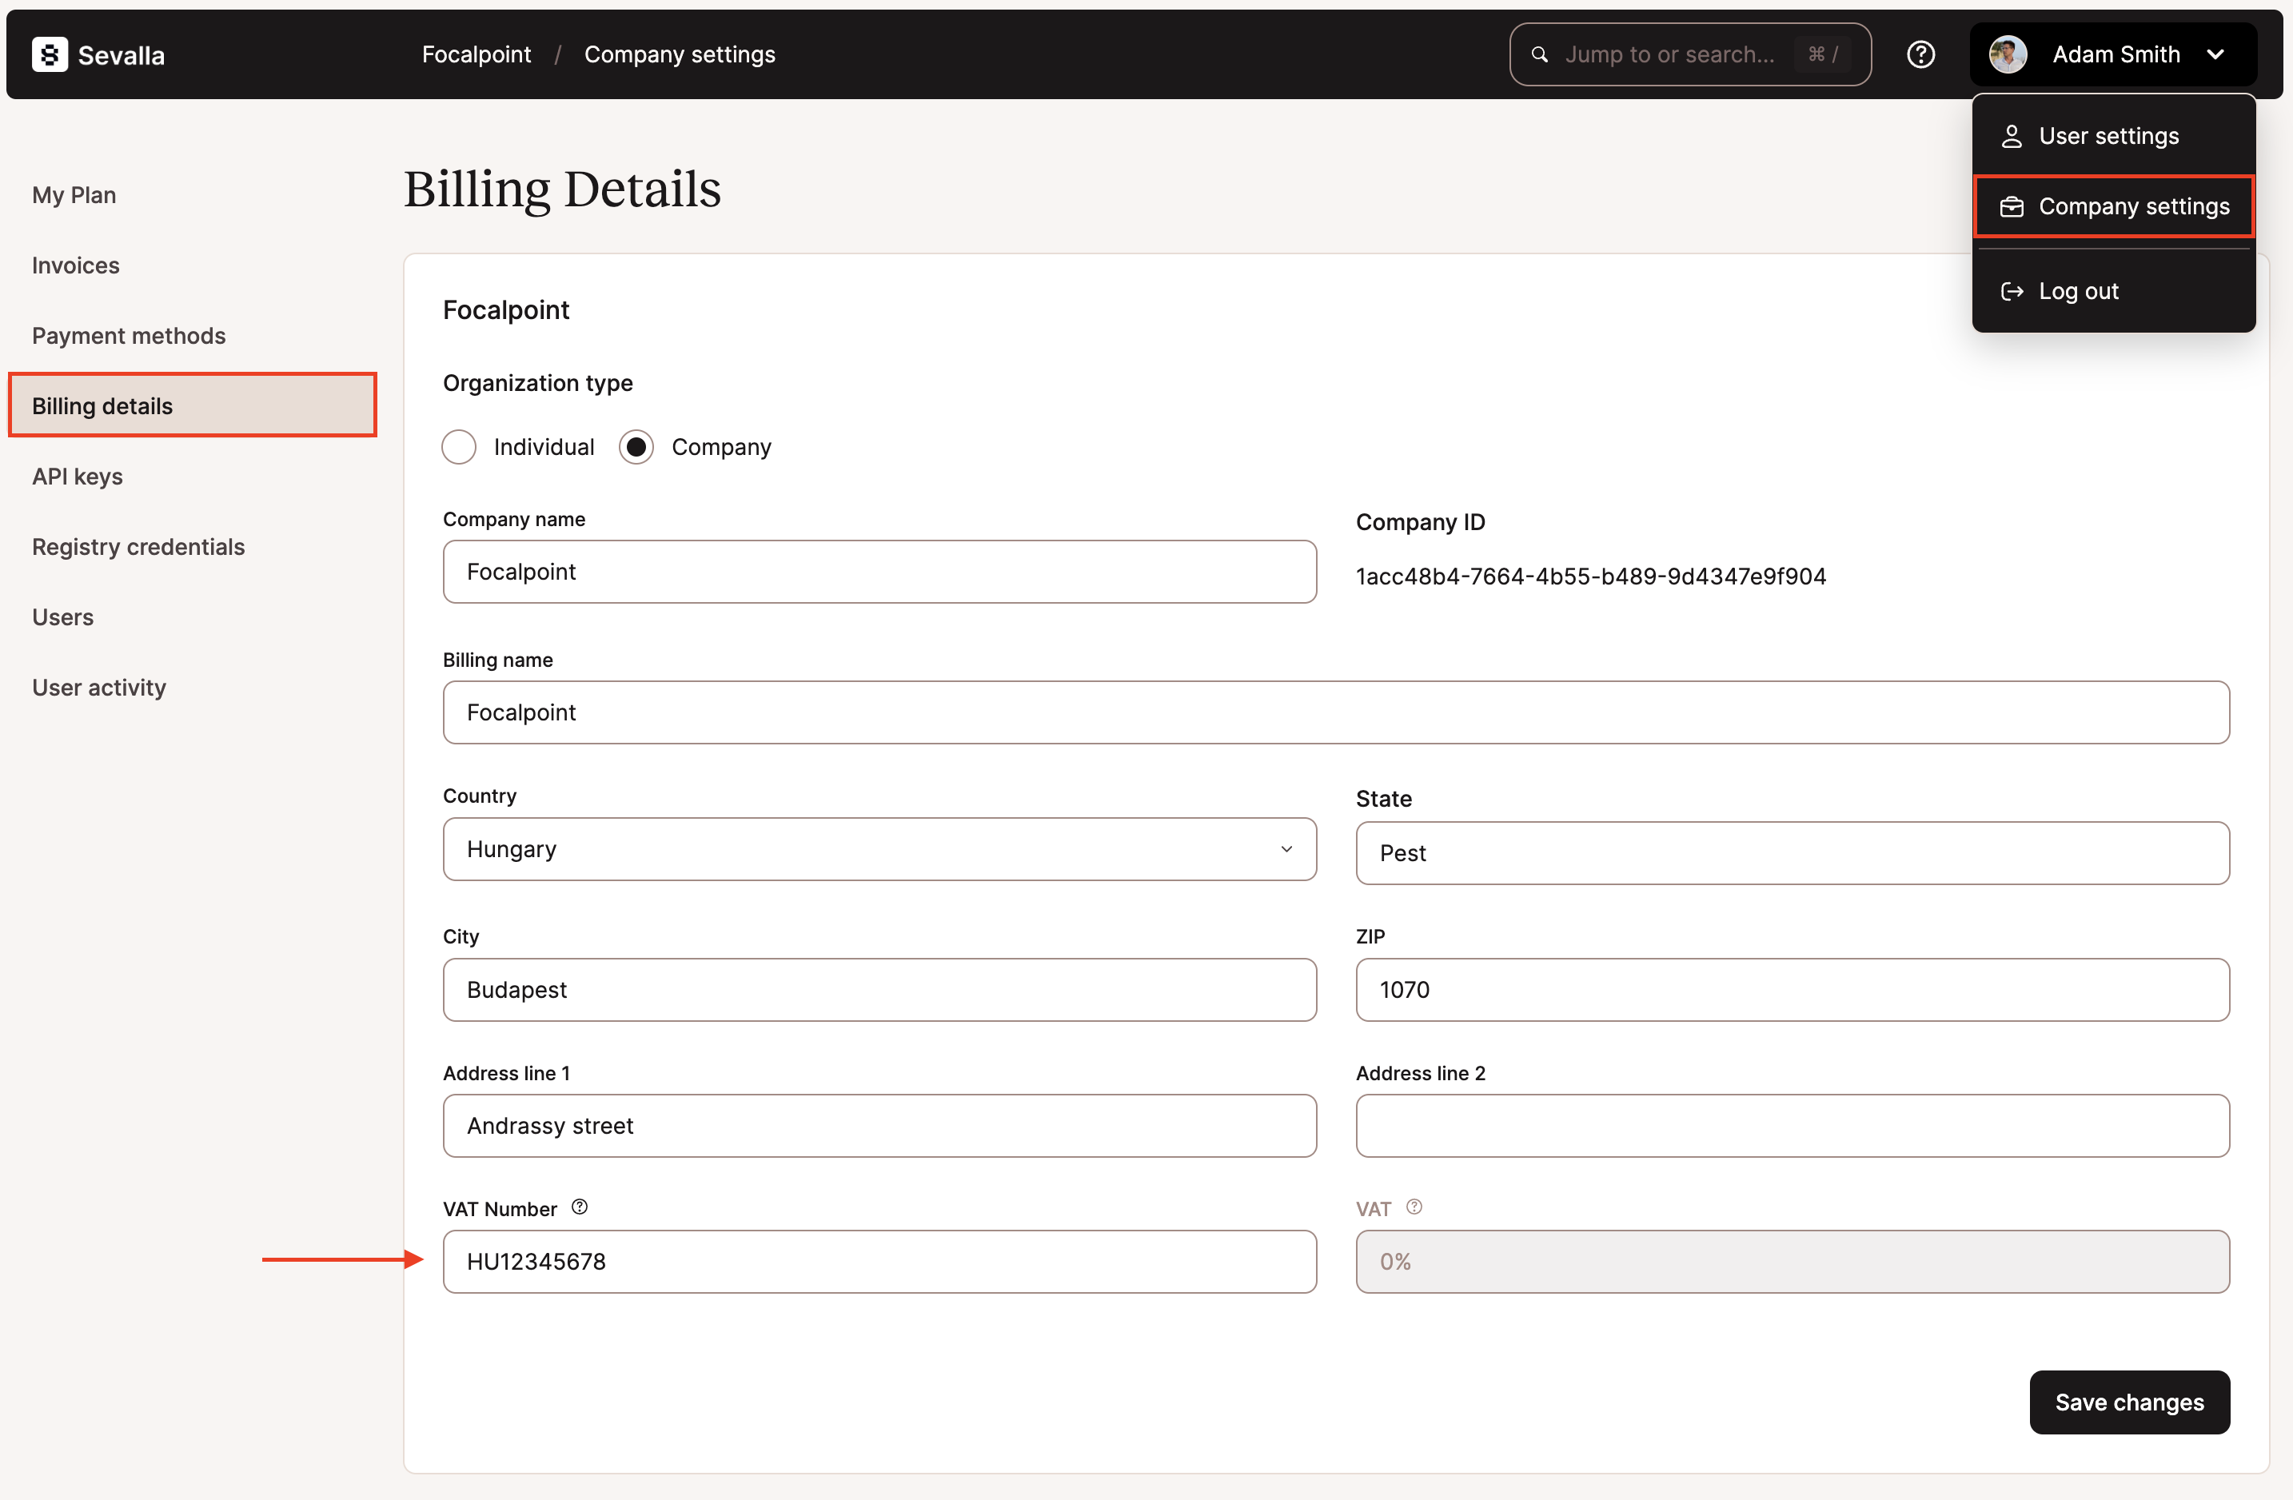Screen dimensions: 2293x1500
Task: Click the VAT Number help icon
Action: tap(579, 1207)
